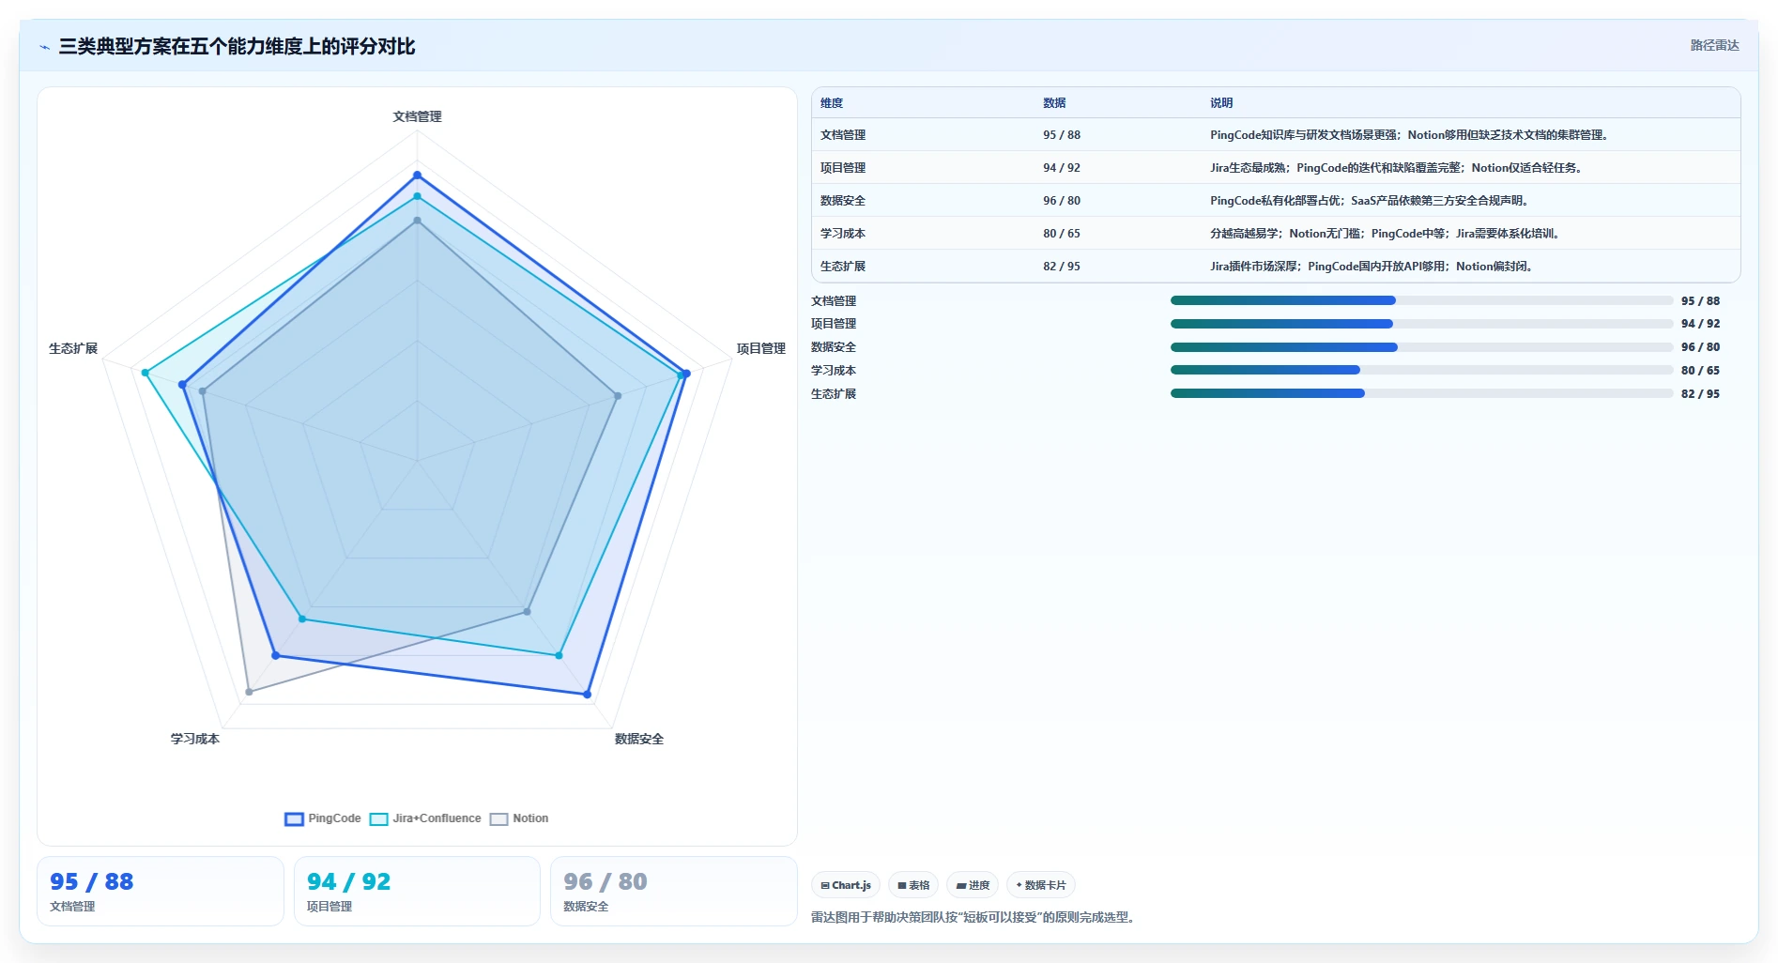Click PingCode's 数据安全 data point on the radar
1778x963 pixels.
pyautogui.click(x=587, y=695)
